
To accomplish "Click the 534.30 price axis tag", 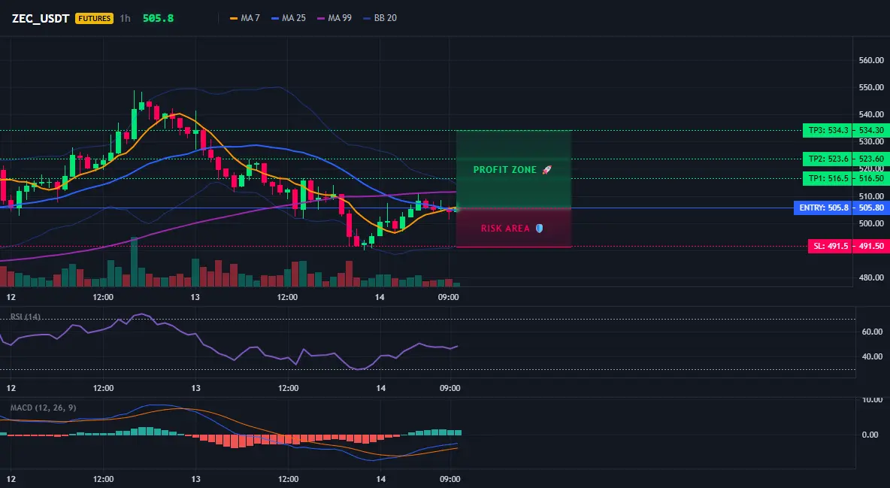I will (x=871, y=130).
